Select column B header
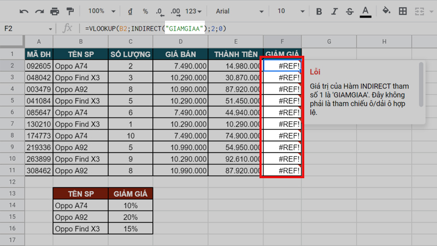 pyautogui.click(x=80, y=42)
